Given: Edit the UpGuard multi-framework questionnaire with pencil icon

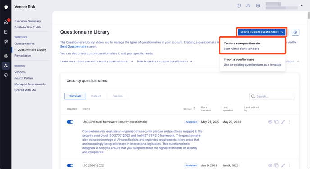Looking at the screenshot, I should click(x=283, y=122).
